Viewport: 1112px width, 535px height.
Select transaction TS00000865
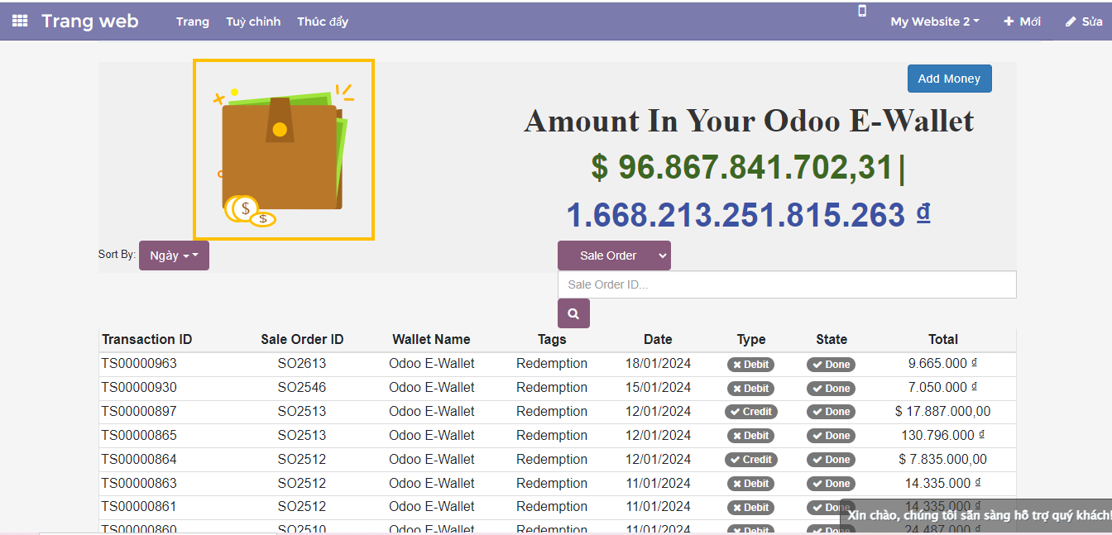coord(139,435)
